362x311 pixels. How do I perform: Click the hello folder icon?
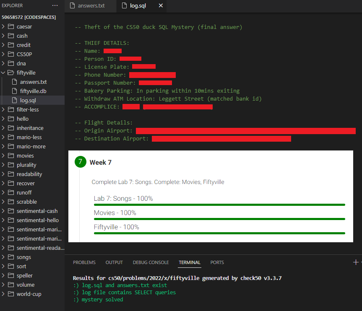tap(11, 119)
